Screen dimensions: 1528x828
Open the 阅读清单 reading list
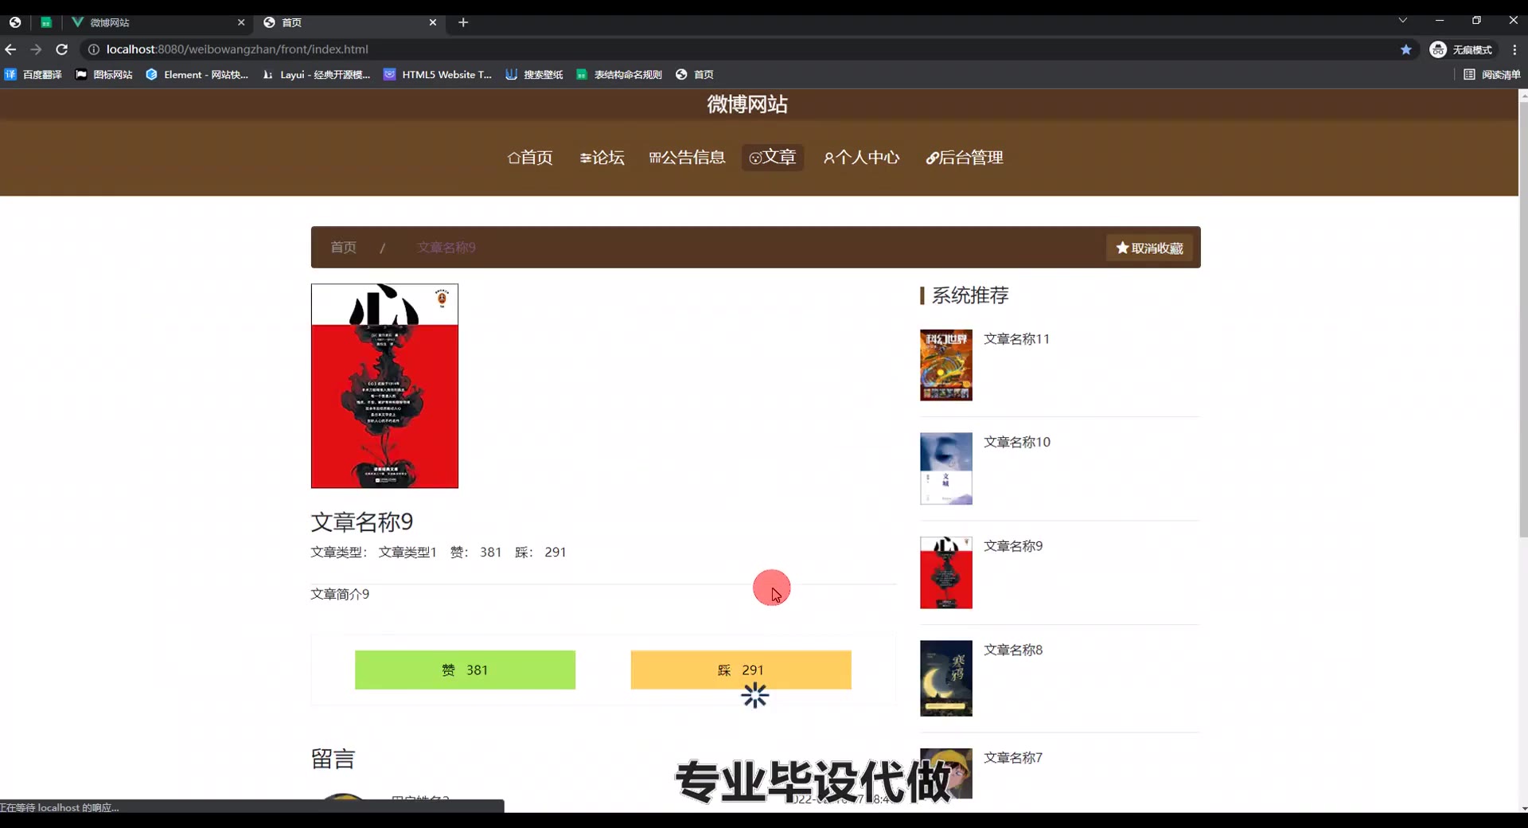1492,74
